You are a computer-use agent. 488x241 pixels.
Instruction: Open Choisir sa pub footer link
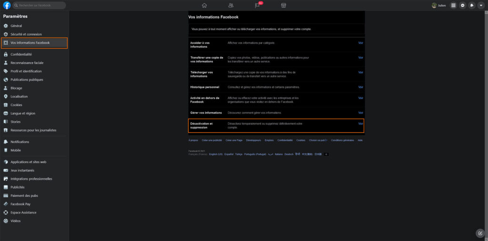[x=318, y=140]
